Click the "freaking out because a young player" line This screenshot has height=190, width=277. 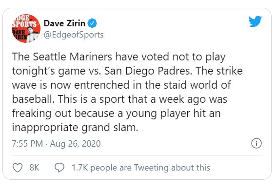(116, 113)
